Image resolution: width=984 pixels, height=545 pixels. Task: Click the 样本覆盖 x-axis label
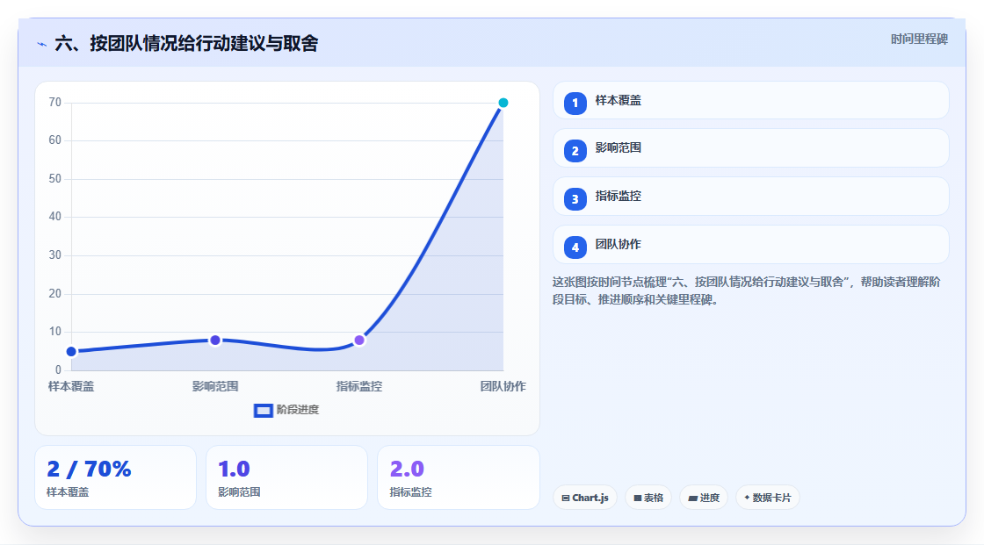[x=71, y=386]
